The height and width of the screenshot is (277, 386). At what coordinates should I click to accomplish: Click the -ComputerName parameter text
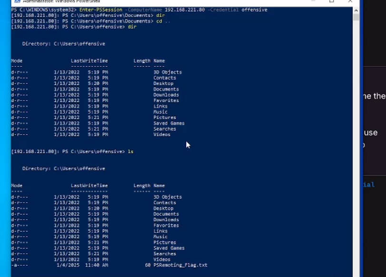(144, 10)
